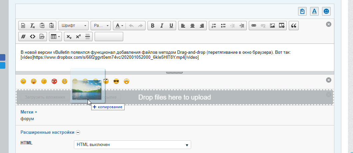Click the Метки + link
The height and width of the screenshot is (153, 353).
click(x=29, y=112)
